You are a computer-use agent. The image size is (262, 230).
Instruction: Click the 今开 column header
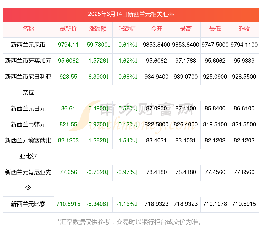point(156,29)
